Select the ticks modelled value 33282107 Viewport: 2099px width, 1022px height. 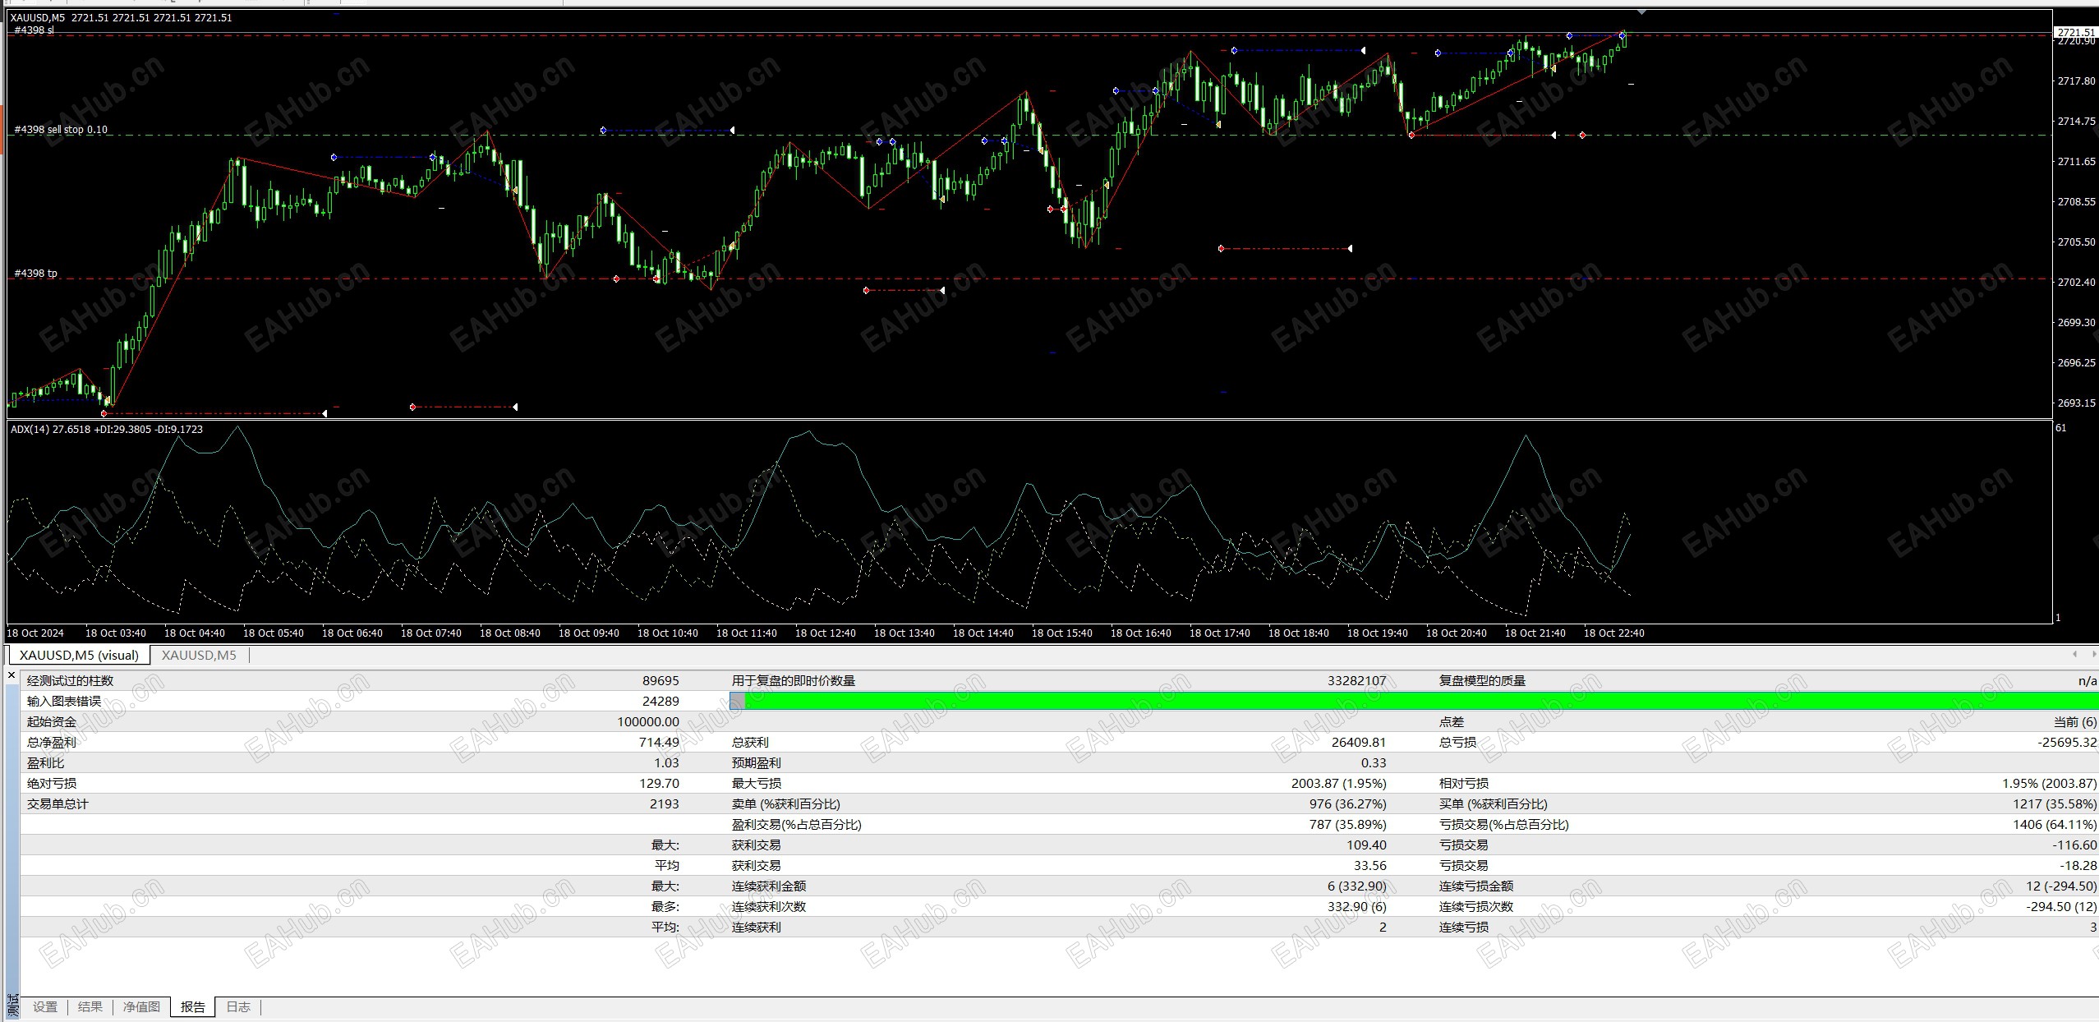1356,680
